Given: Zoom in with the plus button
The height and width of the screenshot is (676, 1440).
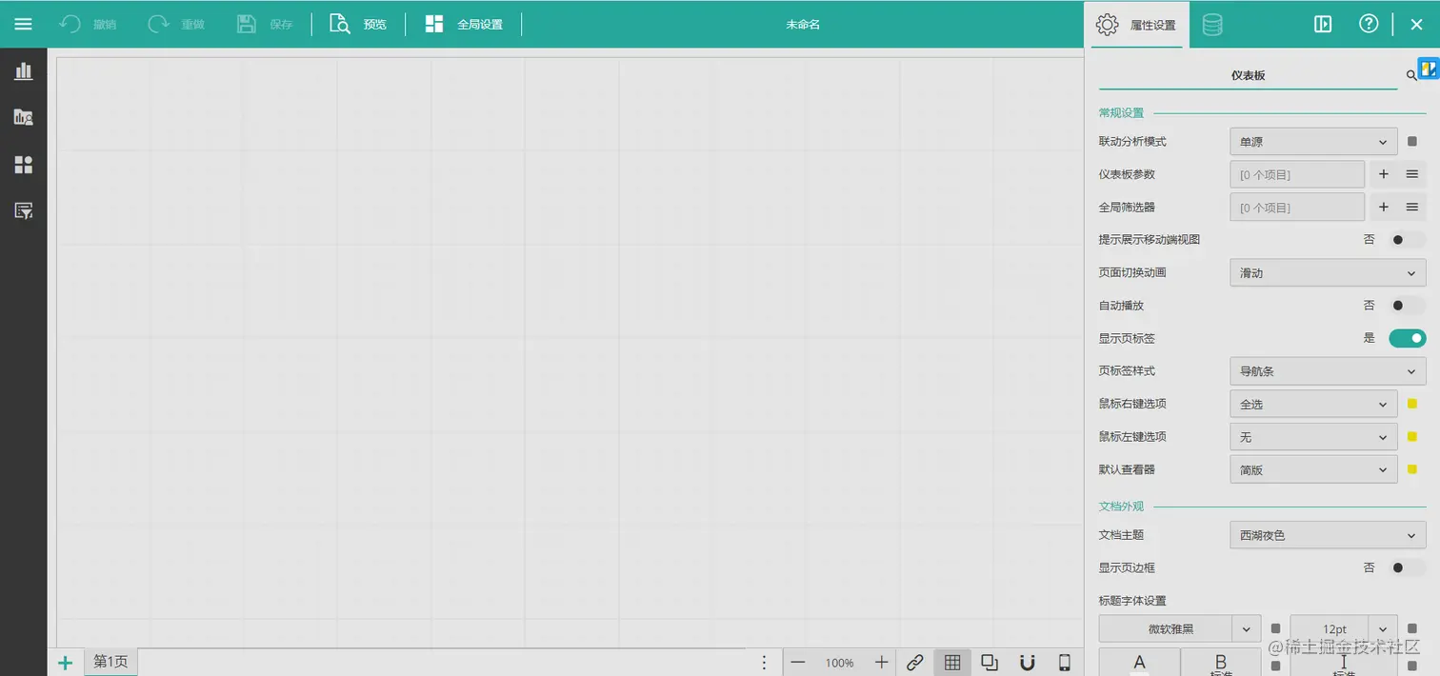Looking at the screenshot, I should click(x=882, y=663).
